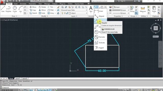This screenshot has width=163, height=91.
Task: Toggle the layer on/off lightbulb icon
Action: 62,13
